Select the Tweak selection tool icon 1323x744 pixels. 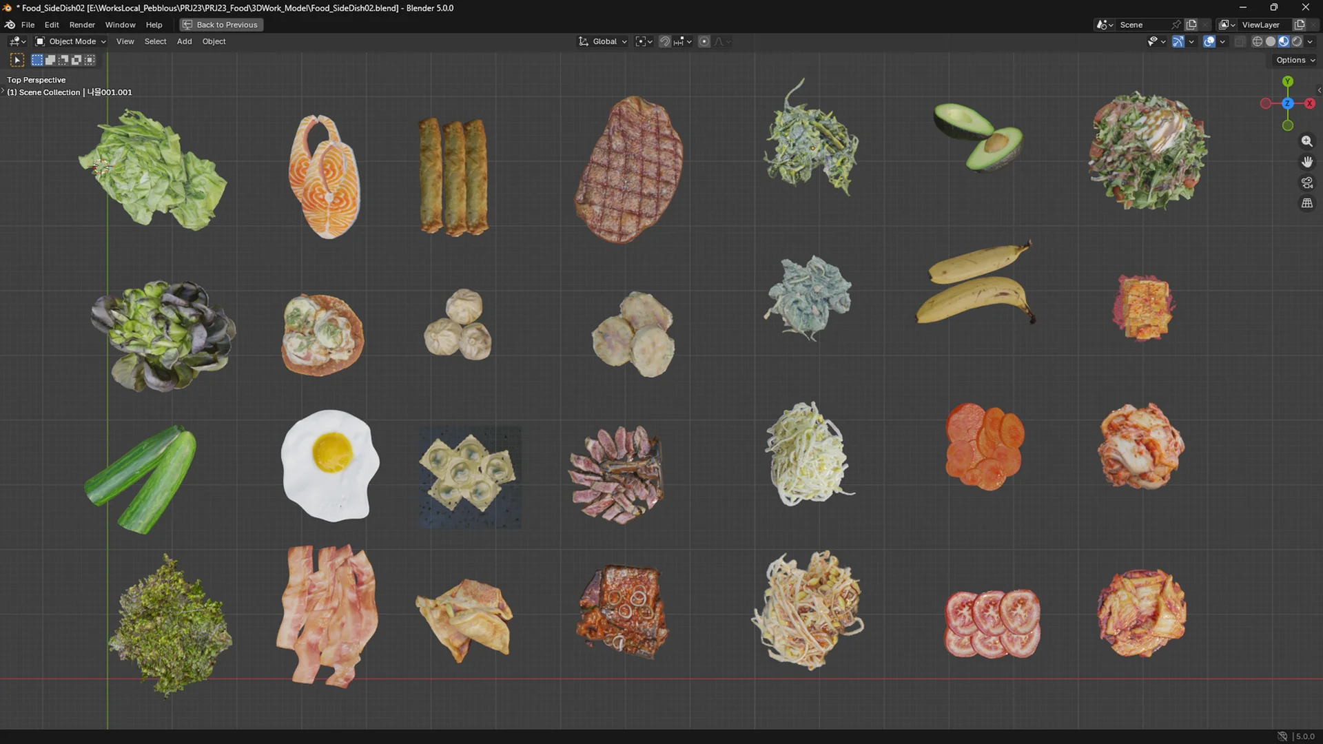17,60
